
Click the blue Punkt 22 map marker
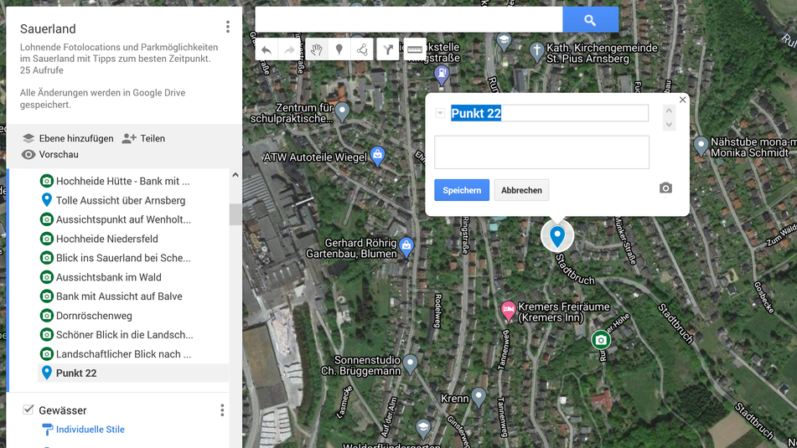point(557,236)
